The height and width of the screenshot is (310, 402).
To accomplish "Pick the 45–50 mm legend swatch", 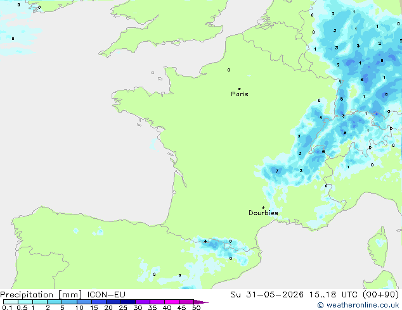I will coord(186,302).
